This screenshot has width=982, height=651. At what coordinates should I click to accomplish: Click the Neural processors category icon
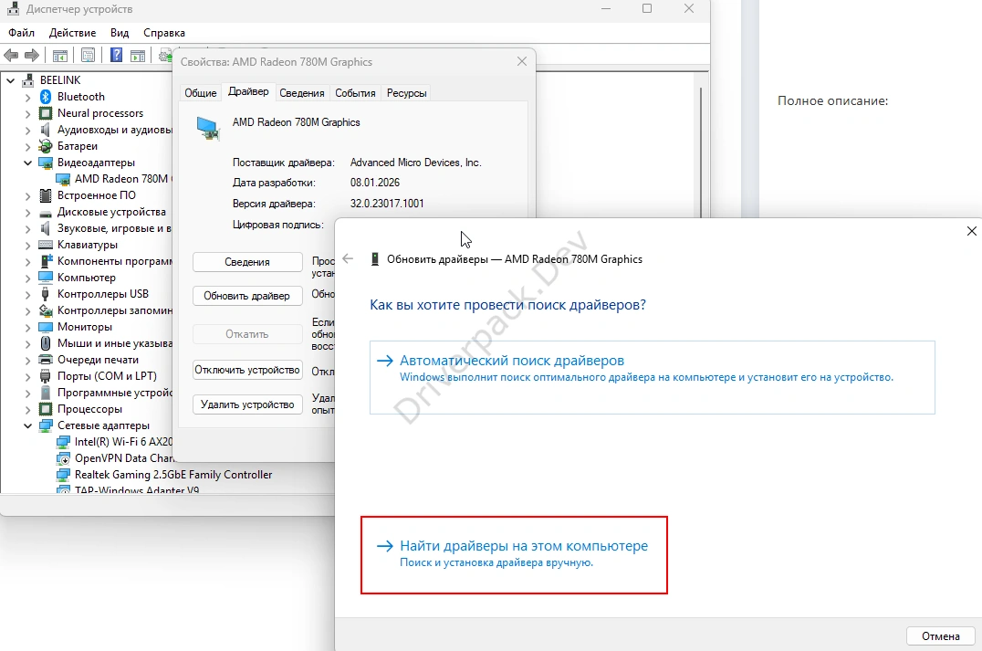point(45,113)
